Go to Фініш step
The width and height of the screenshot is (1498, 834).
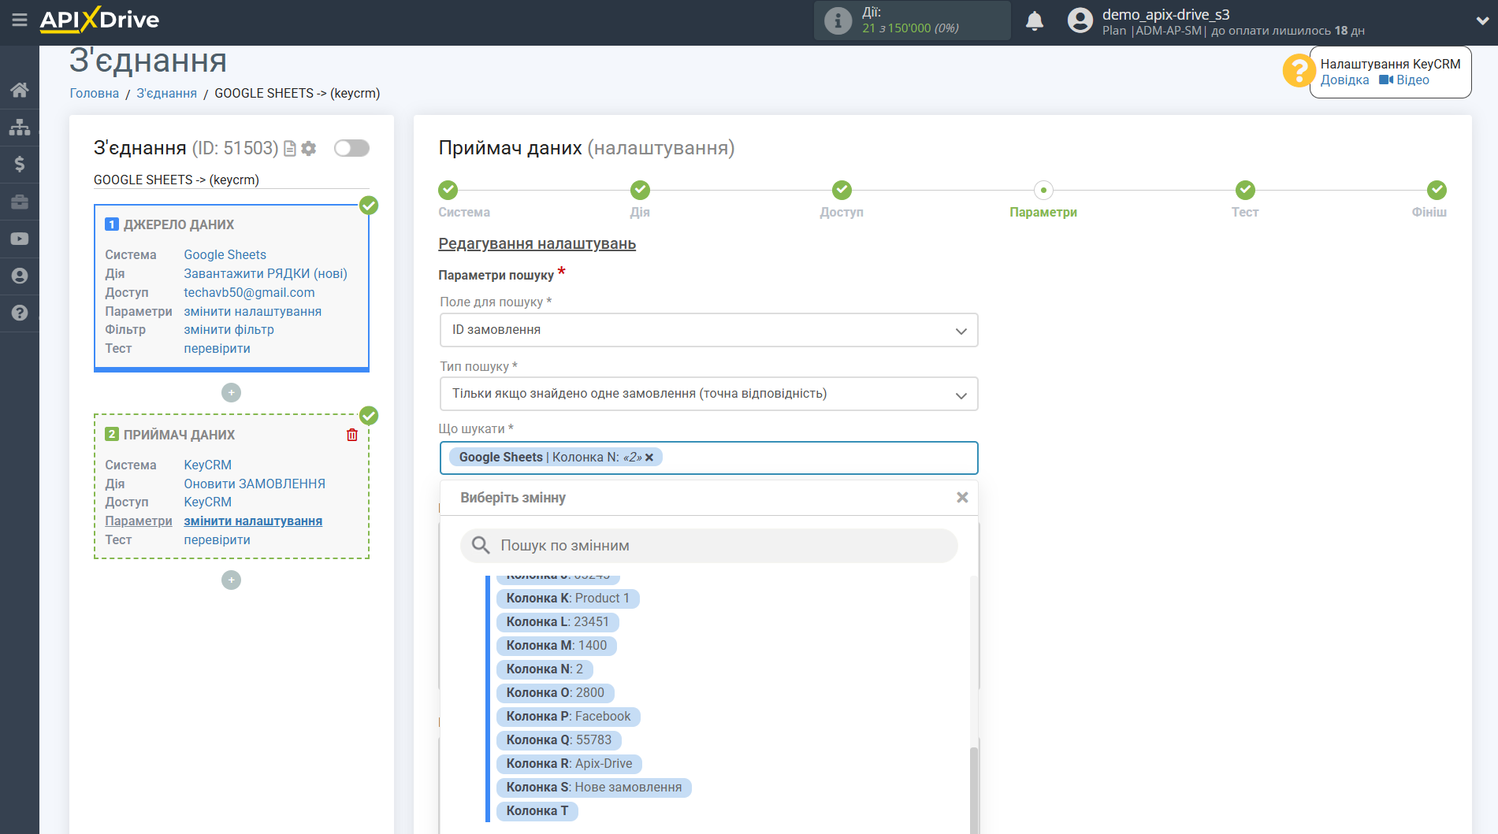click(1437, 190)
